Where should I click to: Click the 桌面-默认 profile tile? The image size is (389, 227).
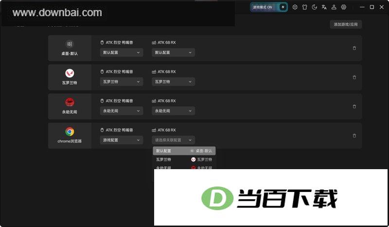coord(70,48)
